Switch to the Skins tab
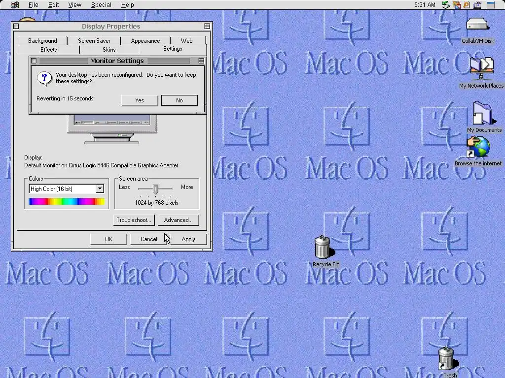This screenshot has height=378, width=505. pos(109,50)
